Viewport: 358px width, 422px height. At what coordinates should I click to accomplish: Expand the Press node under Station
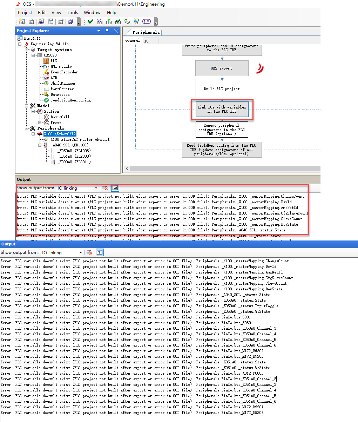pos(40,123)
